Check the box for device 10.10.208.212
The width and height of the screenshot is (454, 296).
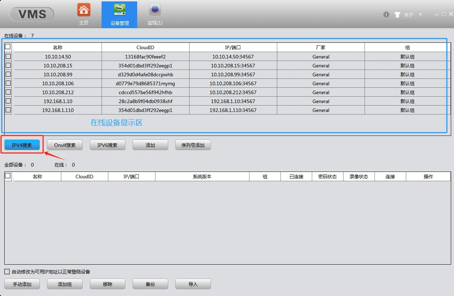(8, 92)
